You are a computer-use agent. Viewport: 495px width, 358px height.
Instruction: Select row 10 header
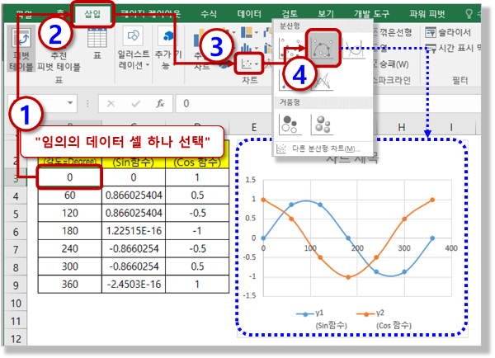(16, 304)
